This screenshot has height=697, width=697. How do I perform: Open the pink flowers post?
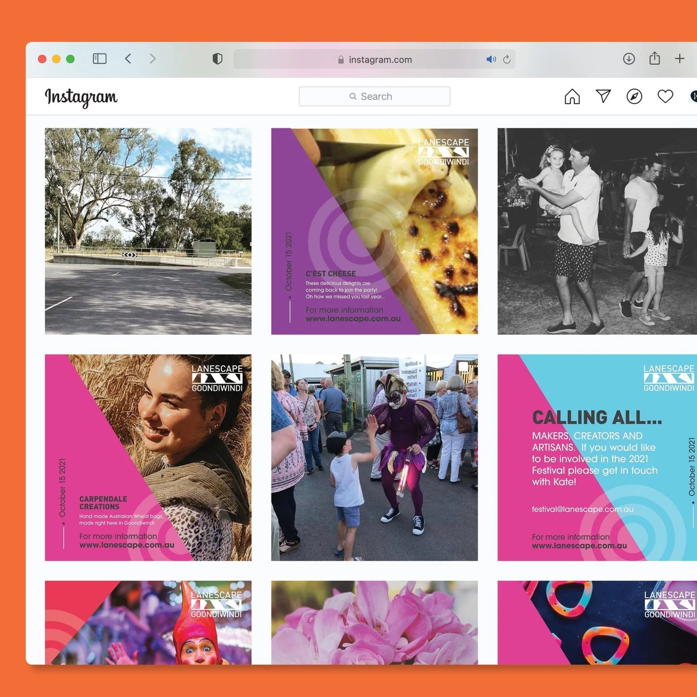coord(375,623)
